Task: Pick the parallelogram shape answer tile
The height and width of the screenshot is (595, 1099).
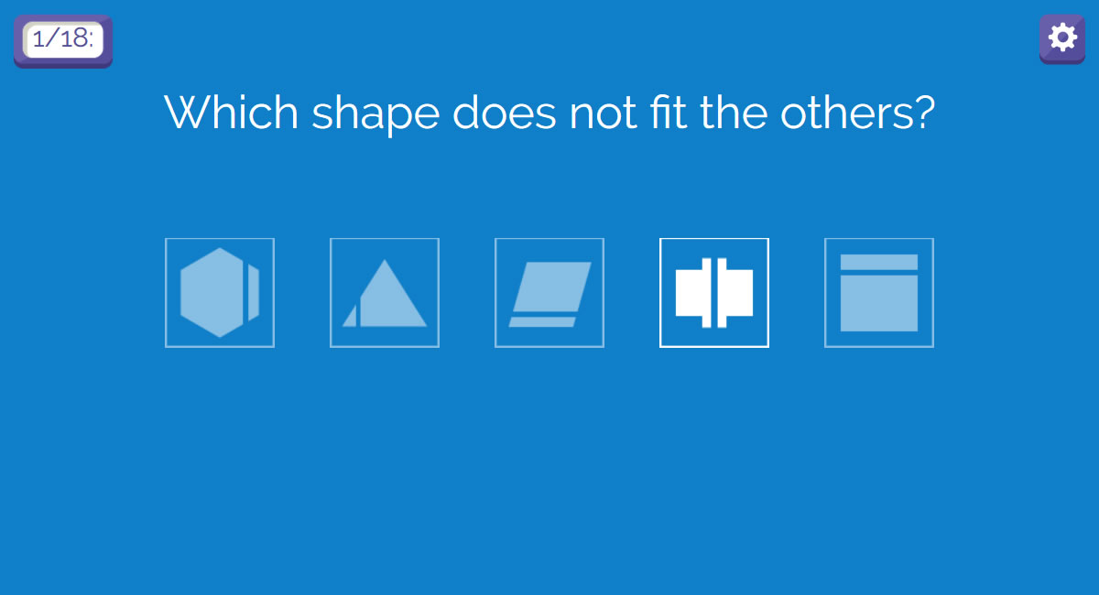Action: point(549,293)
